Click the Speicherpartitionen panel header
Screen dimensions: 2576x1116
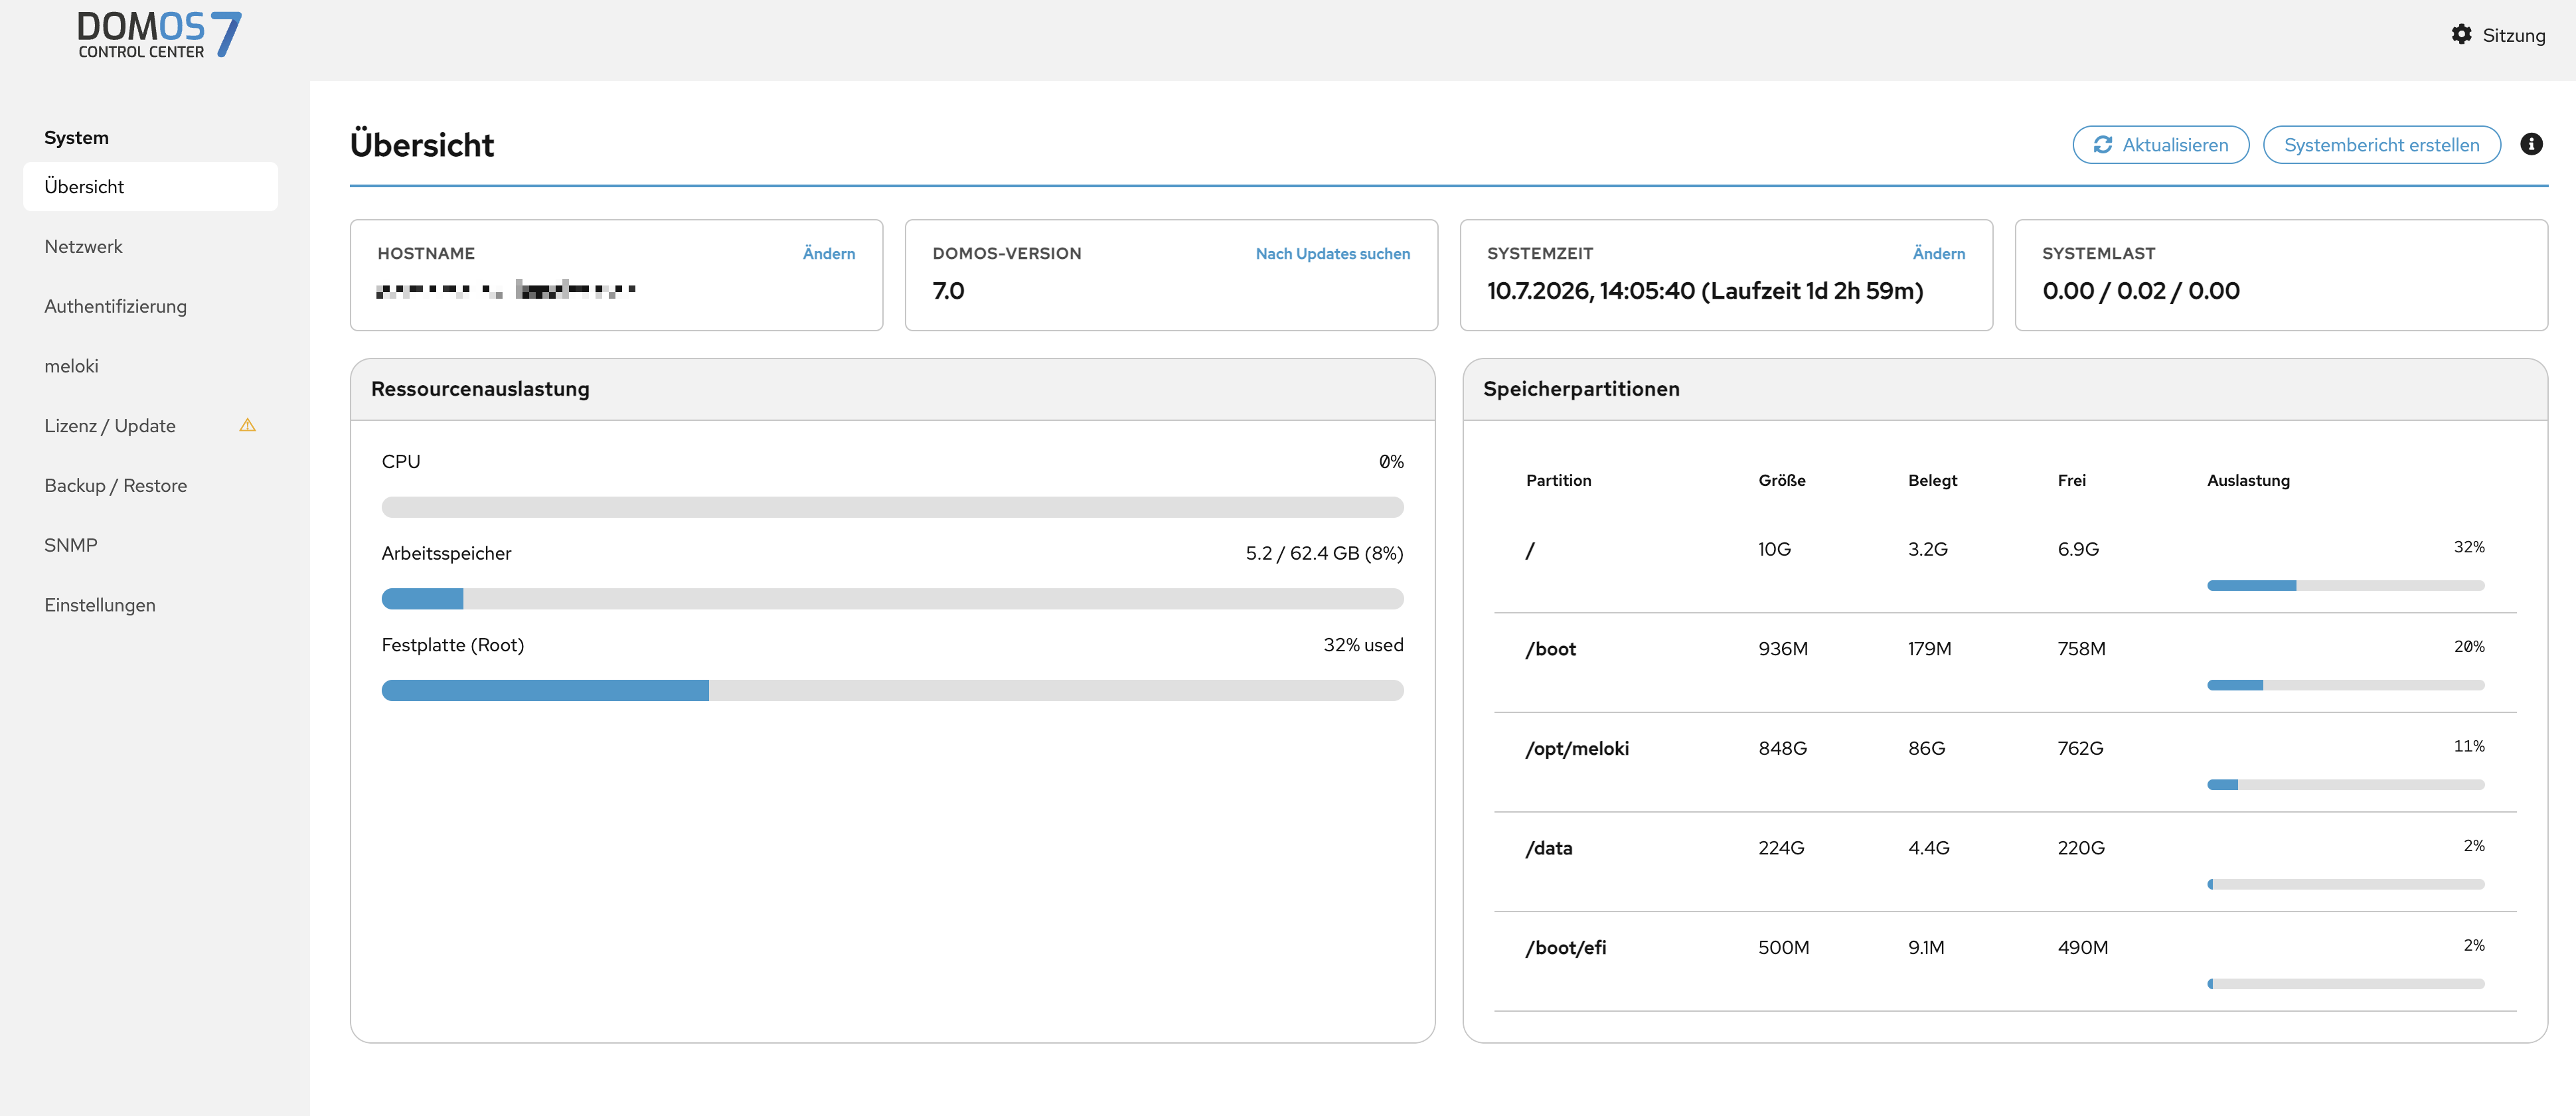click(x=2004, y=389)
